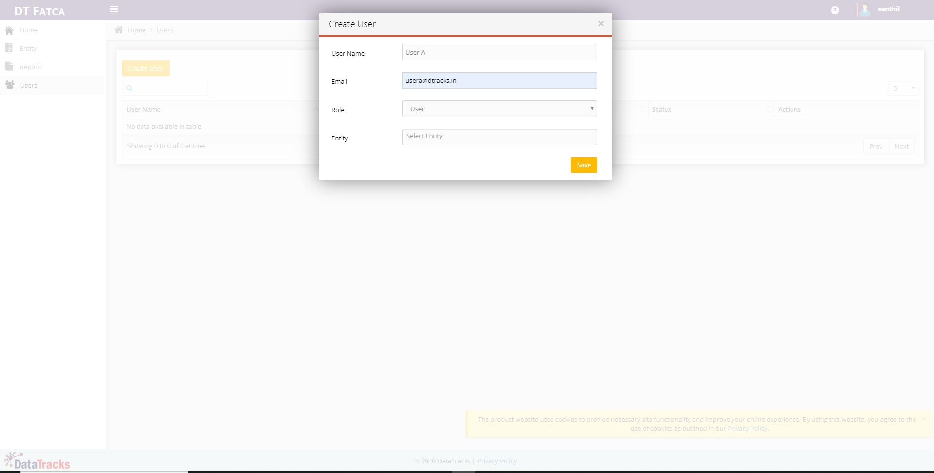Viewport: 934px width, 473px height.
Task: Click the Save button in dialog
Action: click(x=584, y=165)
